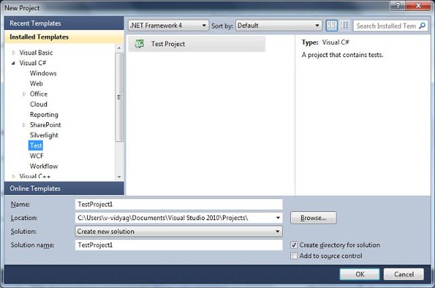This screenshot has width=435, height=288.
Task: Click the 'A project that contains tests.' description
Action: [x=343, y=55]
